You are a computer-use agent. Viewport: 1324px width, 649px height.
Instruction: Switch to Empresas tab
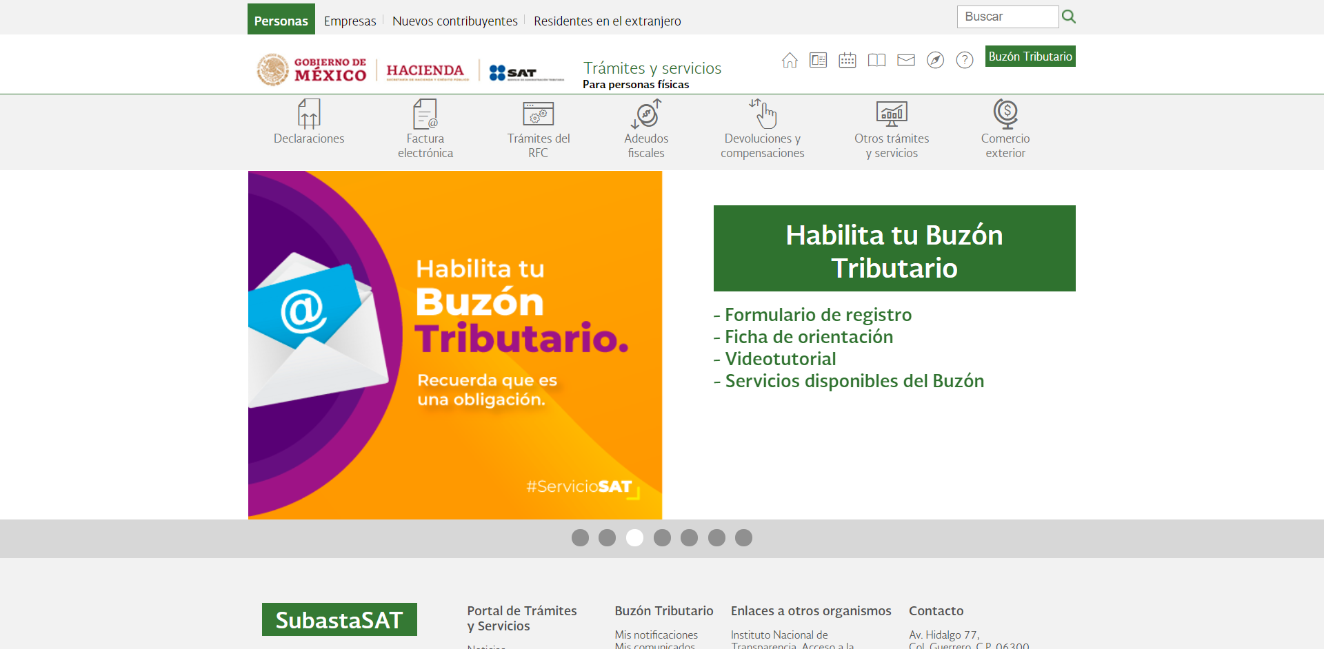(x=350, y=21)
